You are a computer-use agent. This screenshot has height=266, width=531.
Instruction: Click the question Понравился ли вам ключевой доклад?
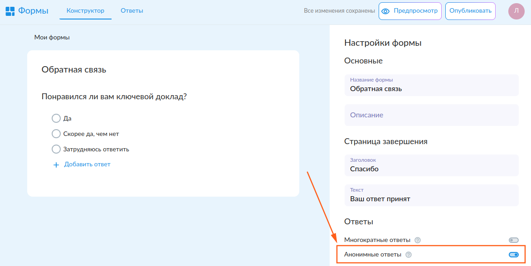point(114,97)
